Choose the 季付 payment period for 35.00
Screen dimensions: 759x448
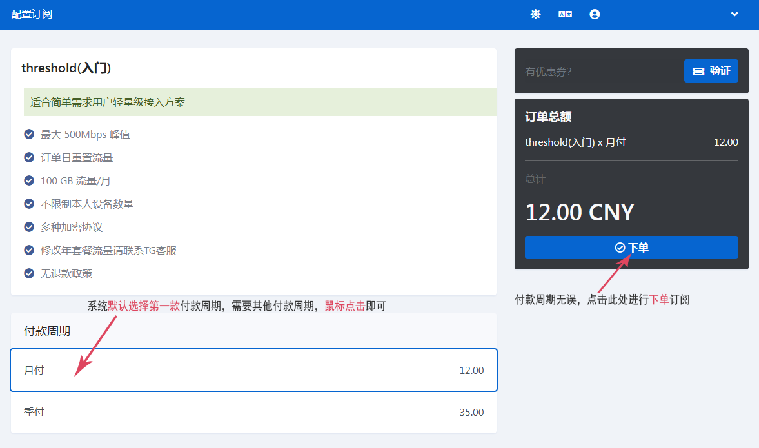coord(253,412)
